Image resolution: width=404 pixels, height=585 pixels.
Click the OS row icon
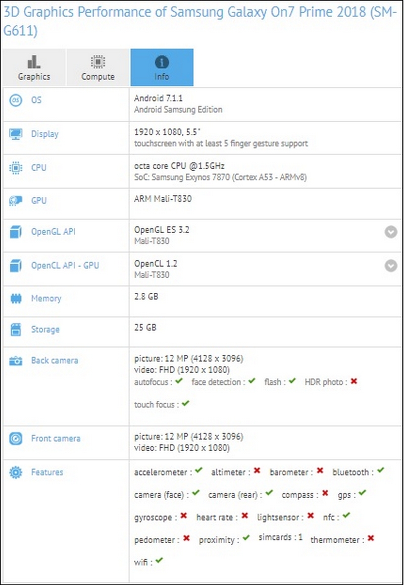[16, 100]
